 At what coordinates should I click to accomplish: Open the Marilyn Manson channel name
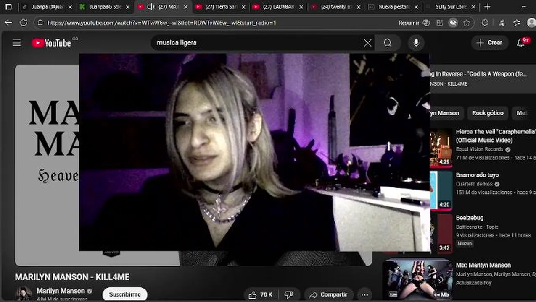pos(61,291)
